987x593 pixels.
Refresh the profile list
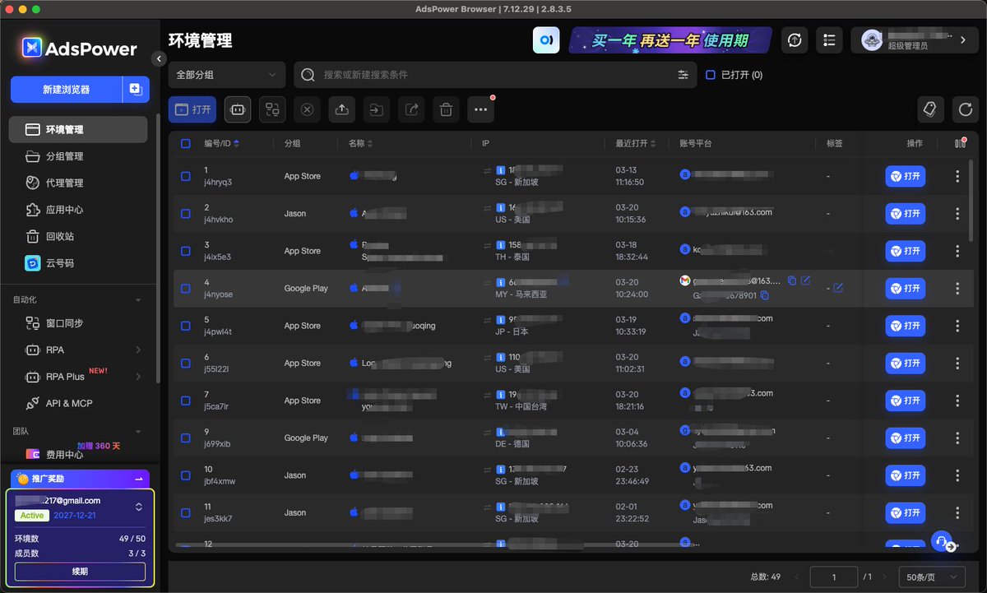click(966, 109)
